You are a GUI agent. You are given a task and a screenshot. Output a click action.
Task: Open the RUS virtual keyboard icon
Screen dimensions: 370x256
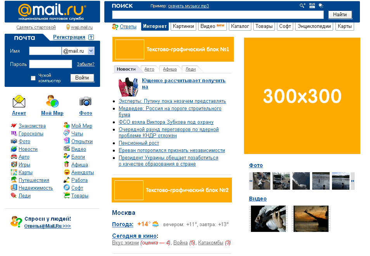point(312,5)
